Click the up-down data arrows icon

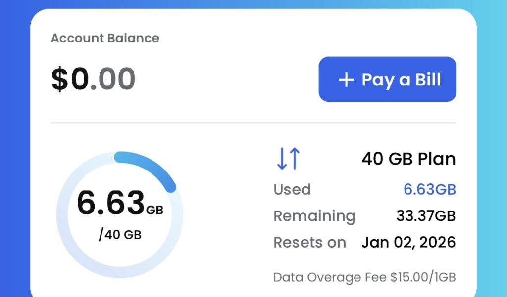tap(288, 159)
